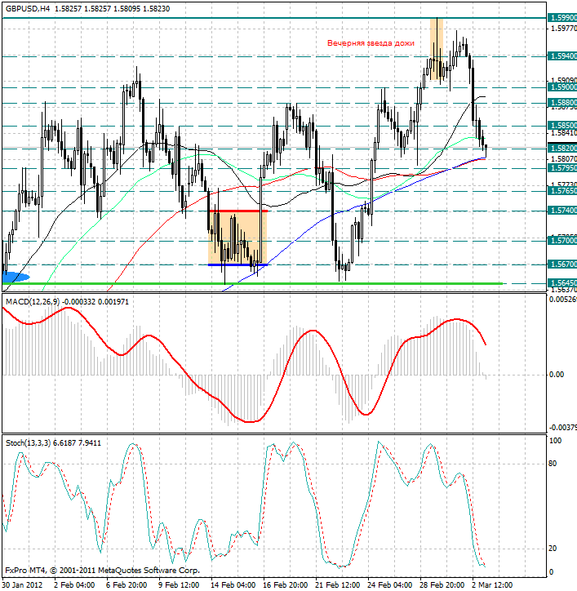
Task: Click the 28 Feb 20:00 time label
Action: [x=443, y=585]
